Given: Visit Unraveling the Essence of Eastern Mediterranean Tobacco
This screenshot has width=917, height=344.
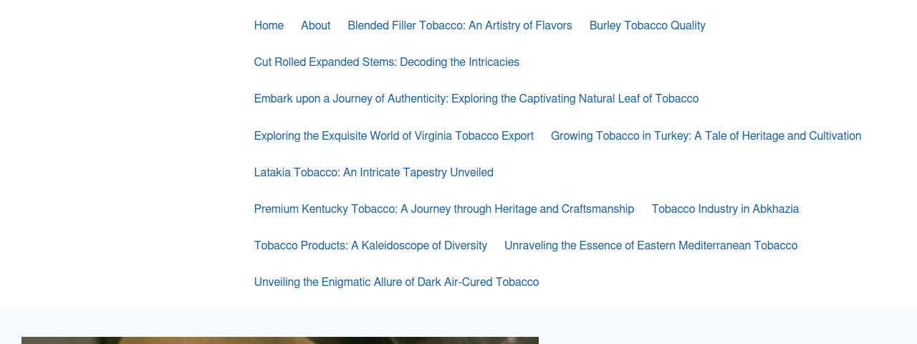Looking at the screenshot, I should (x=650, y=246).
